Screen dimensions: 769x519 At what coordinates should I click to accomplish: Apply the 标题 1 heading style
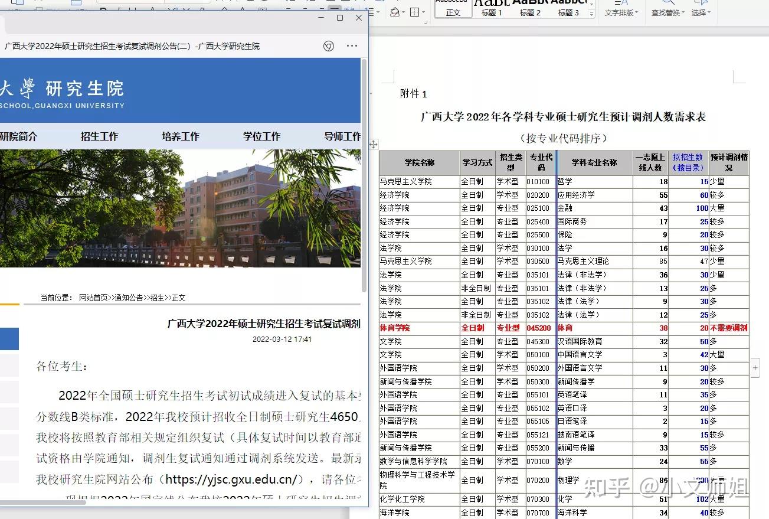[492, 9]
